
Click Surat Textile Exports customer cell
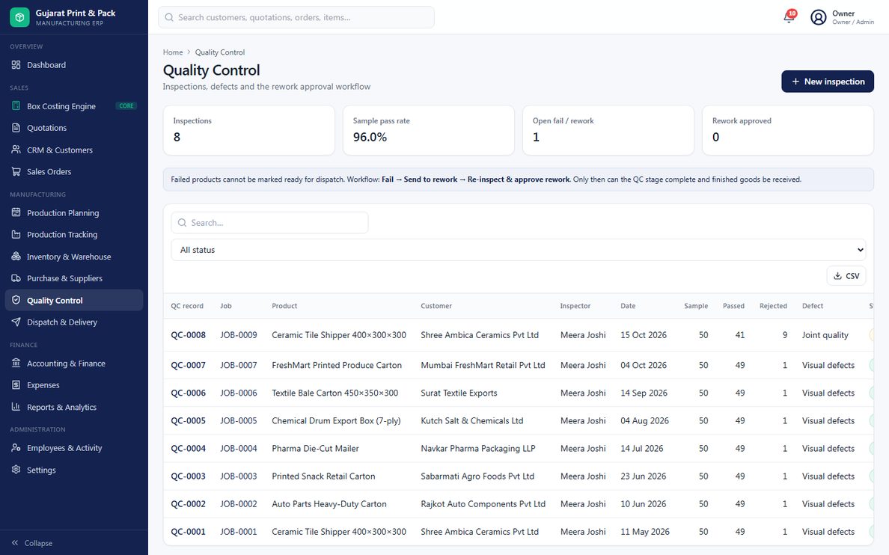tap(459, 393)
